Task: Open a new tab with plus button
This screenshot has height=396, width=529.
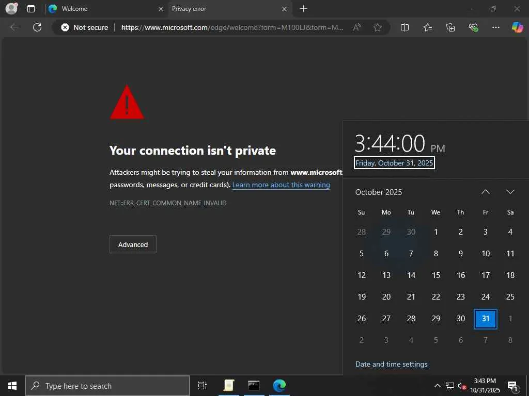Action: (x=303, y=9)
